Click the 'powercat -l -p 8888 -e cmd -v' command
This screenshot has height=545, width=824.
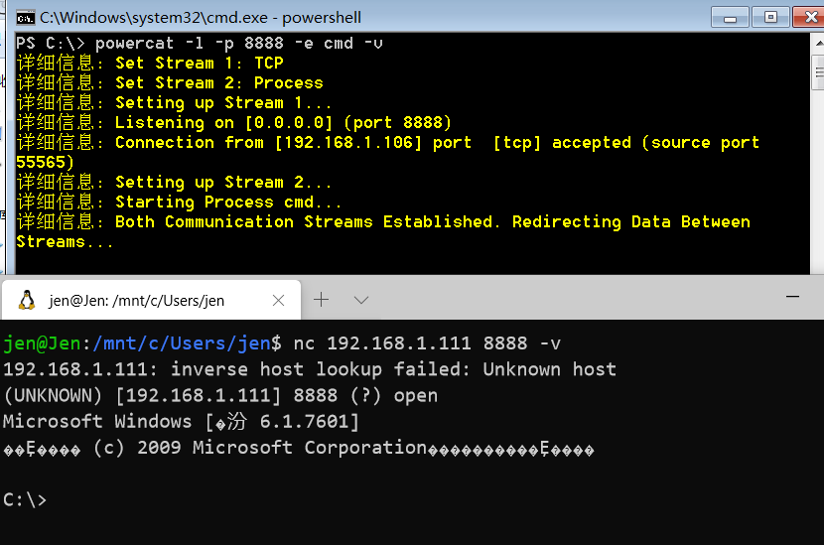click(239, 43)
